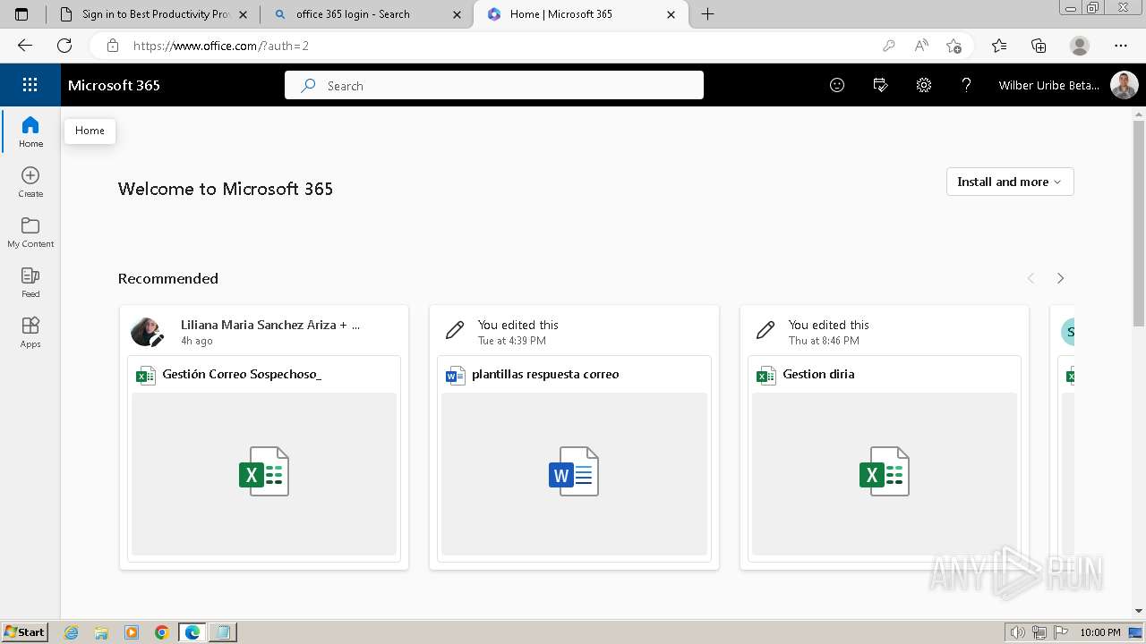
Task: Open plantillas respuesta correo Word preview
Action: tap(574, 473)
